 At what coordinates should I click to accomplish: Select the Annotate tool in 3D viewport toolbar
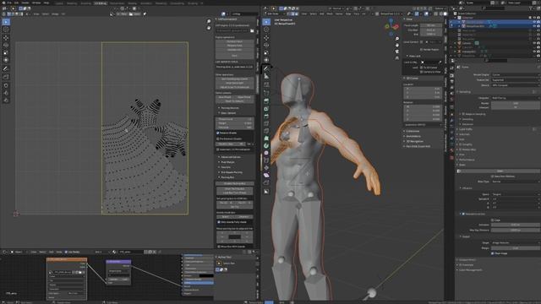click(x=266, y=68)
